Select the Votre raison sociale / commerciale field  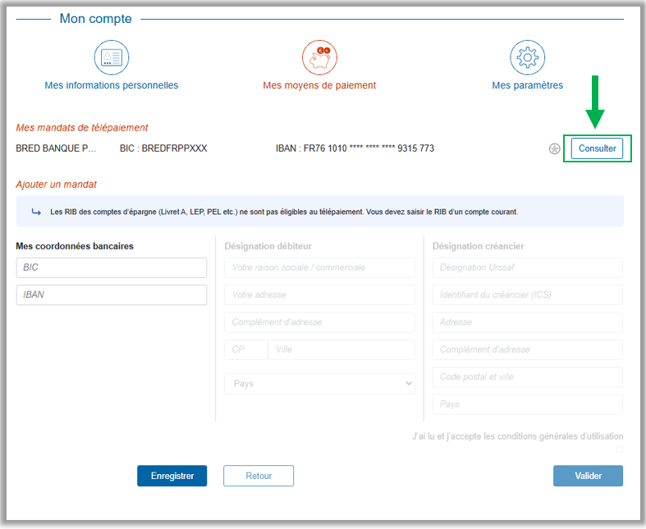[319, 267]
